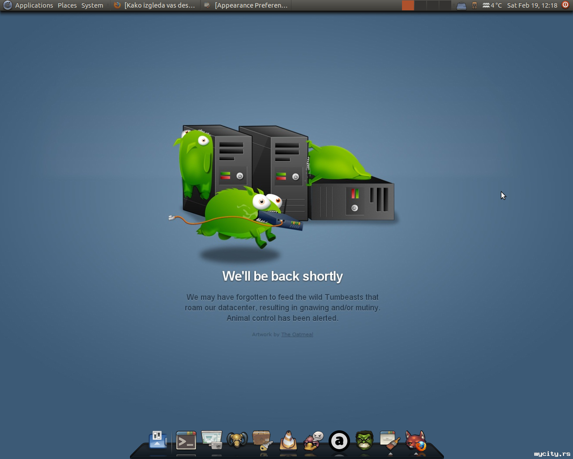This screenshot has width=573, height=459.
Task: Launch the Terminal from the dock
Action: point(186,441)
